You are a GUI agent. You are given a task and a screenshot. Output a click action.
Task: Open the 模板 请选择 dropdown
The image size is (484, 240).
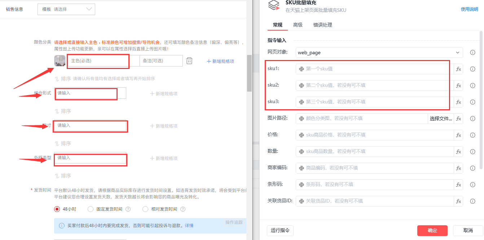point(66,9)
